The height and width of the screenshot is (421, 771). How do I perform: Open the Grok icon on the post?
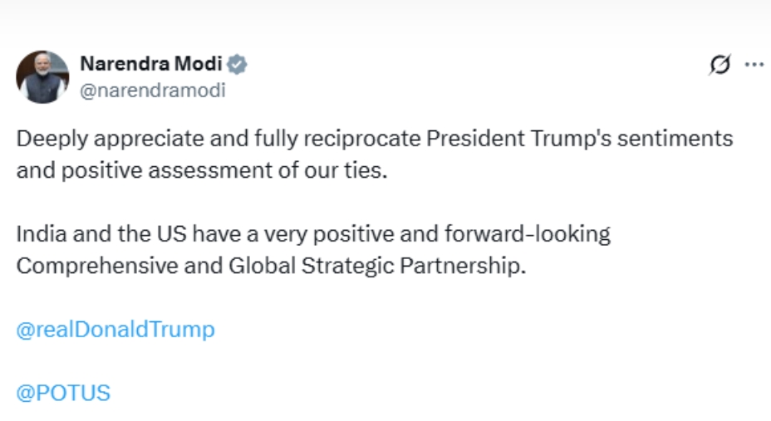pyautogui.click(x=719, y=66)
